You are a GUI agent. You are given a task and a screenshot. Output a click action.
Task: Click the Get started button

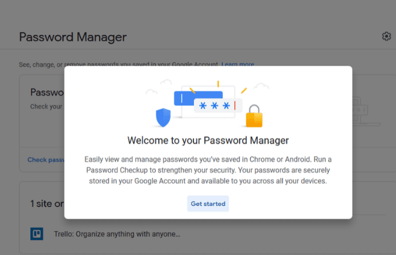[208, 204]
